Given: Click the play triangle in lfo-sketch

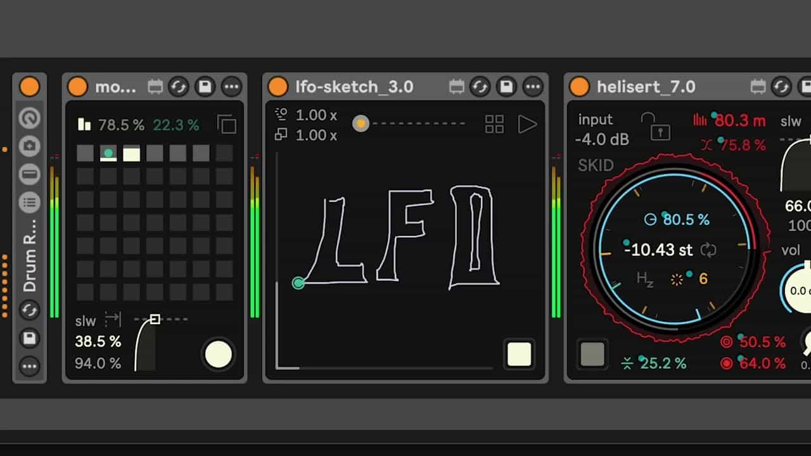Looking at the screenshot, I should [527, 124].
